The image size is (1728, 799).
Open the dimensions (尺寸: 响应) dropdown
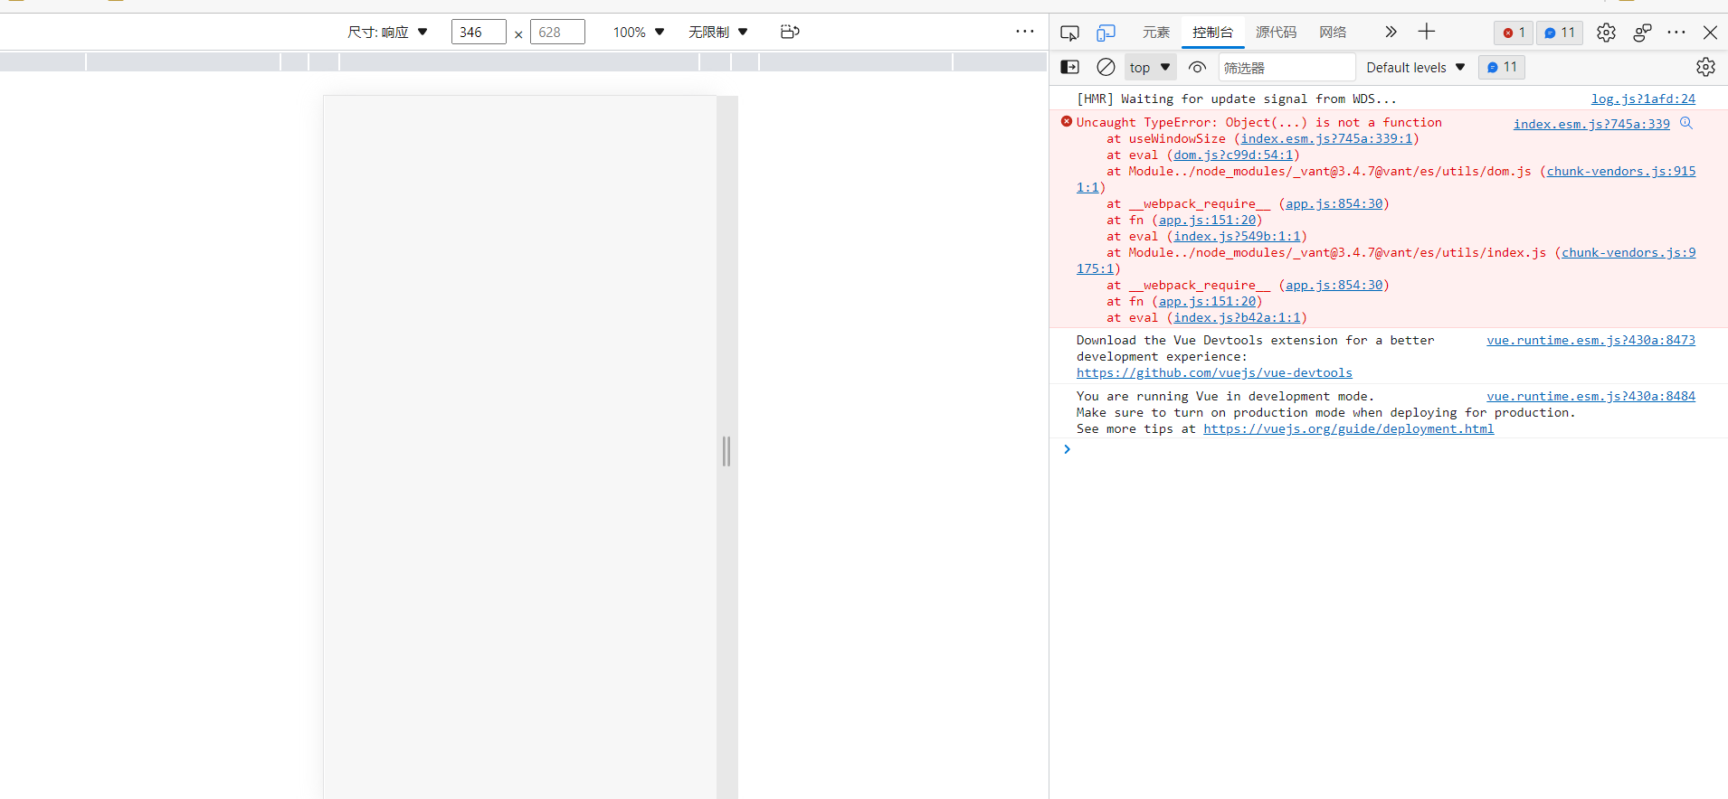388,33
